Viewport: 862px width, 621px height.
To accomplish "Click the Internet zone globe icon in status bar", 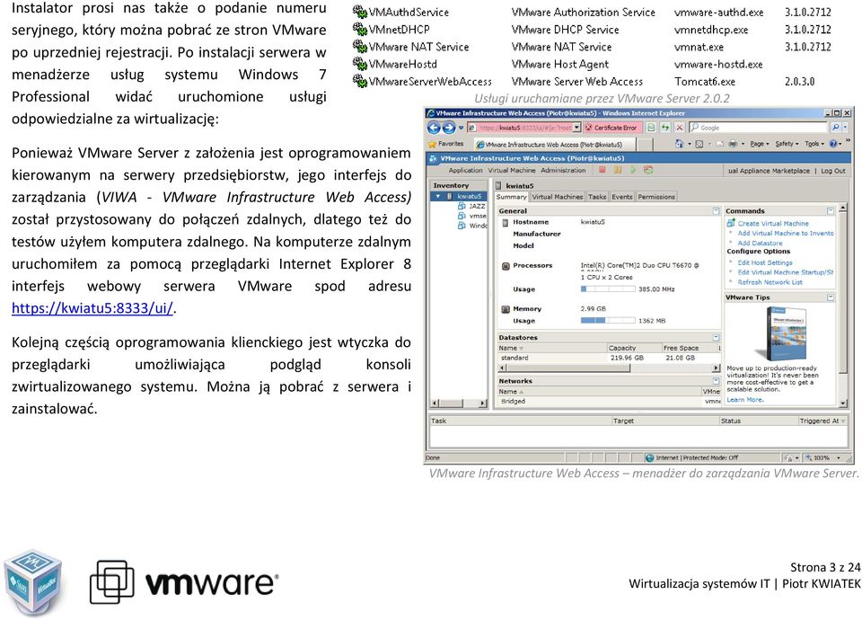I will coord(649,457).
